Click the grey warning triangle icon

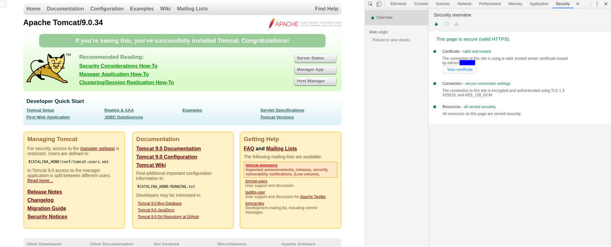point(456,24)
